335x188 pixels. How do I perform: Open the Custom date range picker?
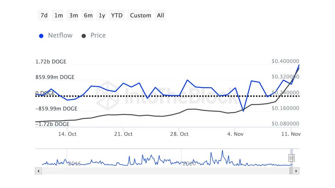coord(140,15)
